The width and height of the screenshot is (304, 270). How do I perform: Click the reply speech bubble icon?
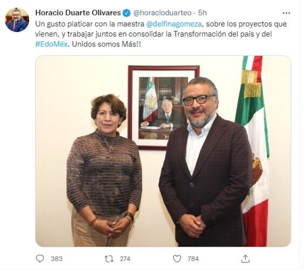pos(40,259)
